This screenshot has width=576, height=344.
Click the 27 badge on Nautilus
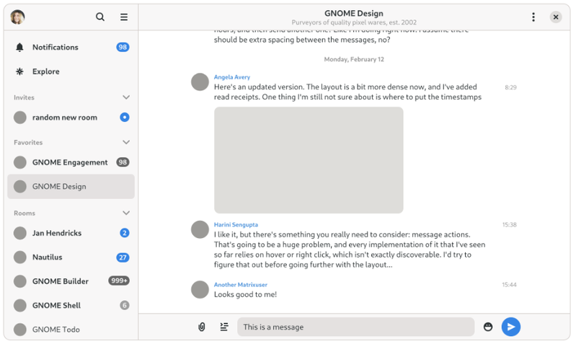click(123, 257)
